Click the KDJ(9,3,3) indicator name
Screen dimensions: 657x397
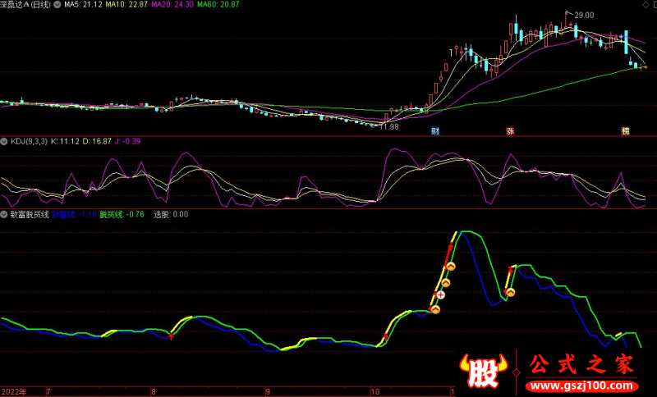click(29, 142)
